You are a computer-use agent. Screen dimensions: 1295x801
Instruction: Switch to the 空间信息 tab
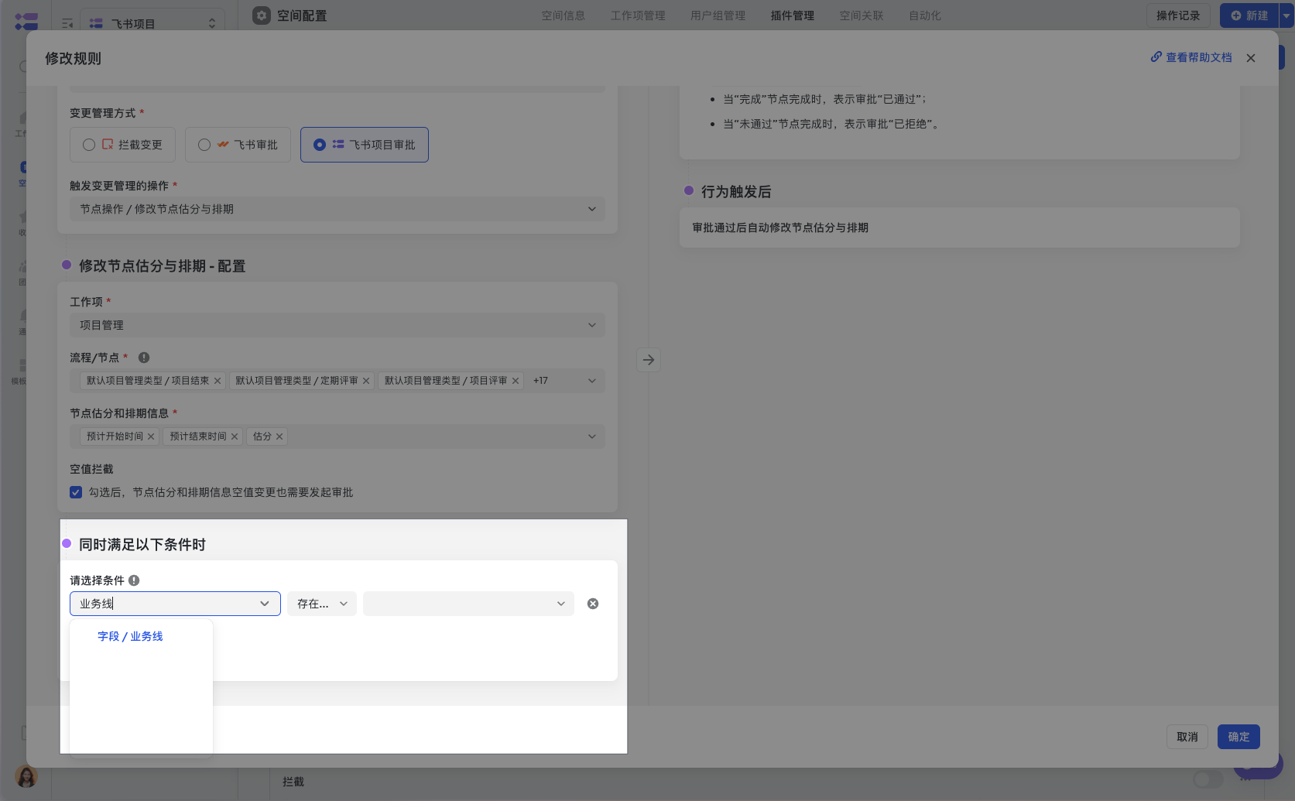coord(564,15)
